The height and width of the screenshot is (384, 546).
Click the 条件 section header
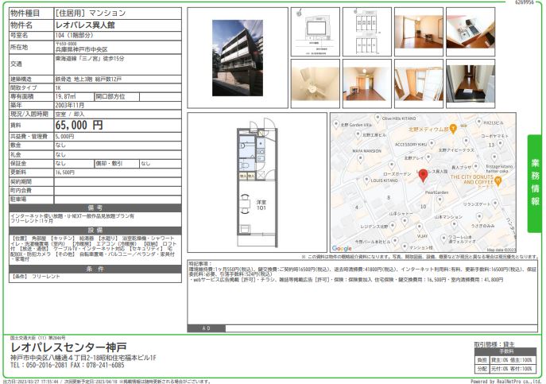[95, 269]
